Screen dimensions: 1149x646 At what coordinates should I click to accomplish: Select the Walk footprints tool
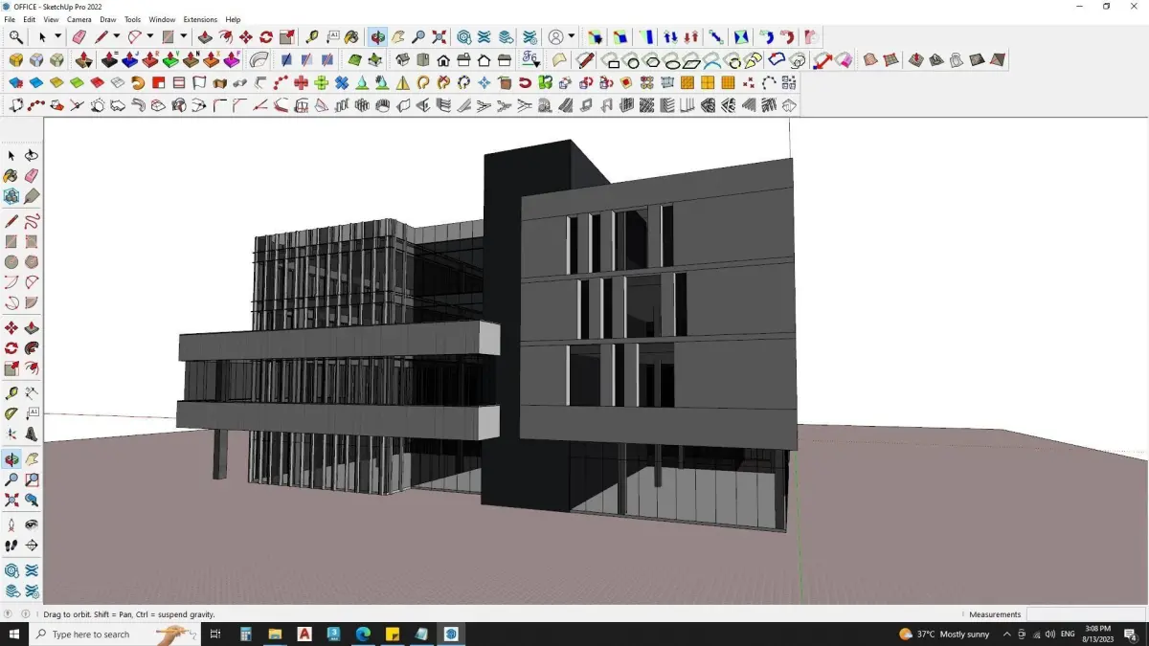tap(11, 546)
